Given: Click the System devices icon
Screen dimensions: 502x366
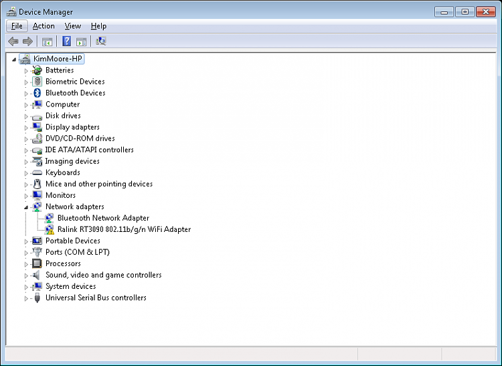Looking at the screenshot, I should pyautogui.click(x=37, y=286).
